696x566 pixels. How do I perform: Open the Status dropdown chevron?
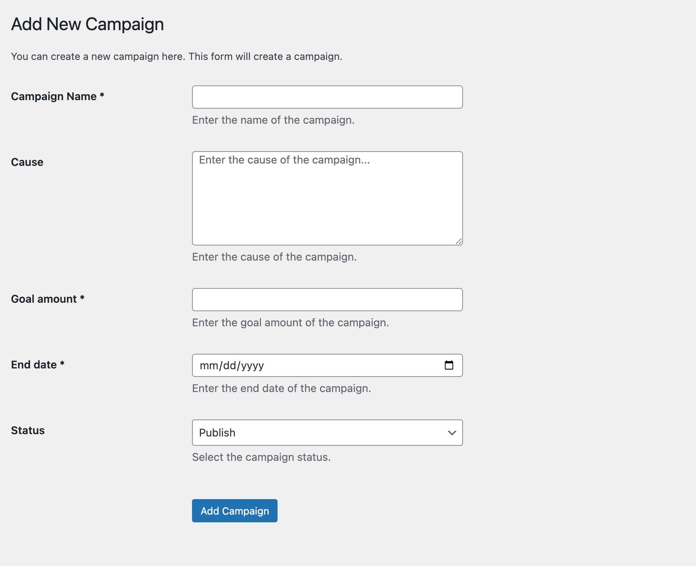452,433
